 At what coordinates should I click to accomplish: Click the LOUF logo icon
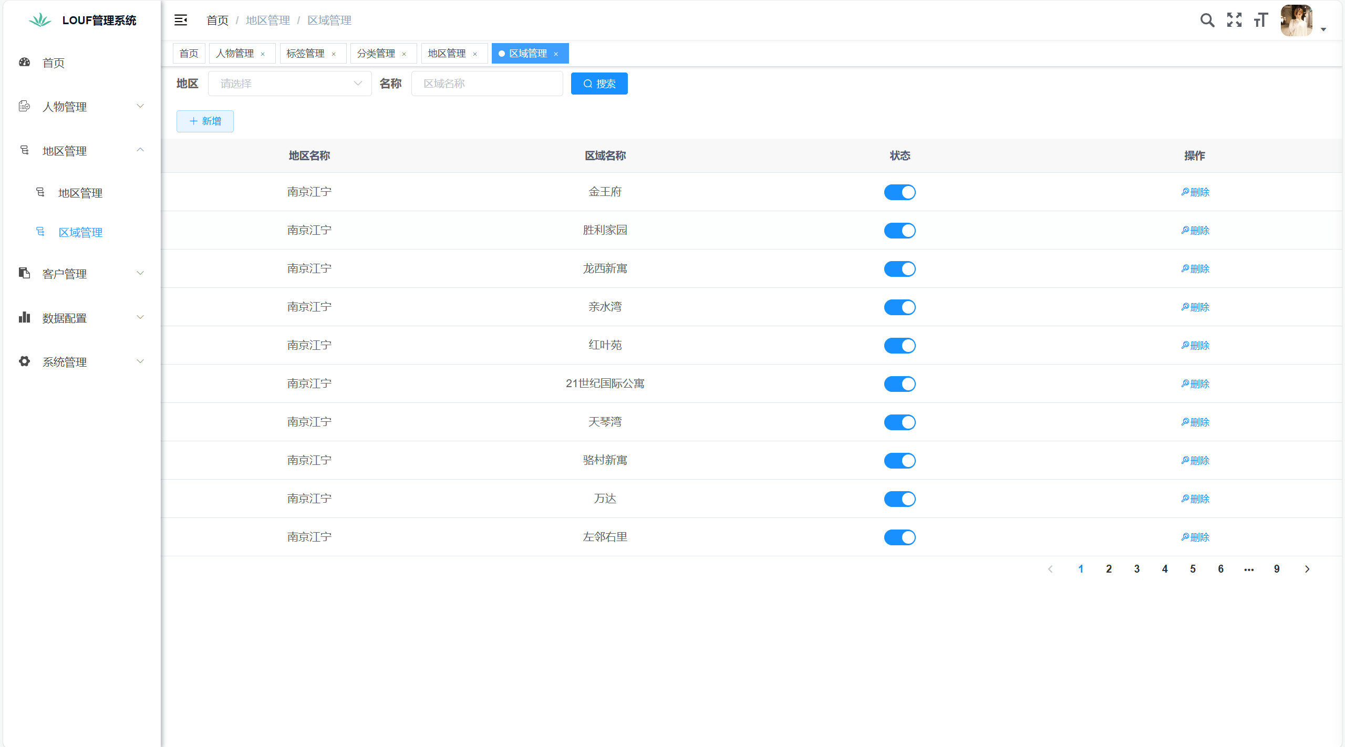[40, 20]
